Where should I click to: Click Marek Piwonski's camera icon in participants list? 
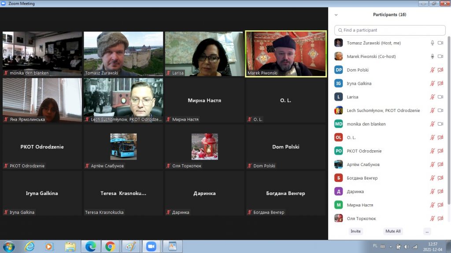[x=440, y=57]
